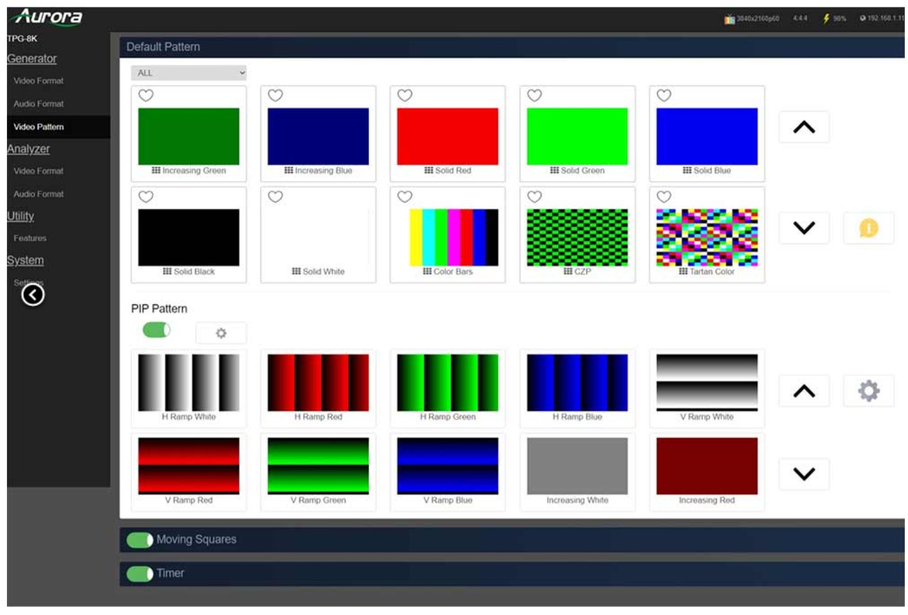Select Video Pattern in sidebar

(x=59, y=127)
